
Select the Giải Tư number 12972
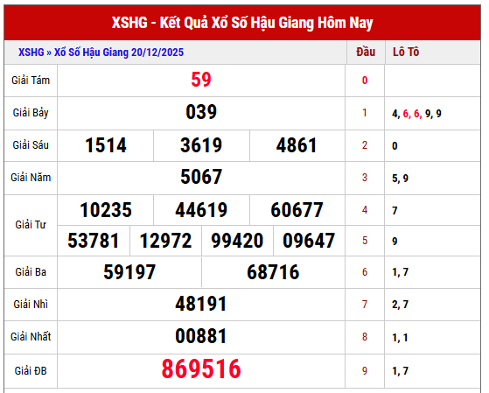pos(165,241)
